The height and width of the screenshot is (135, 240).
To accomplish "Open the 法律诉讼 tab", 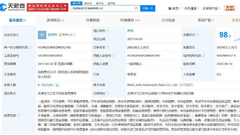I will pos(55,20).
